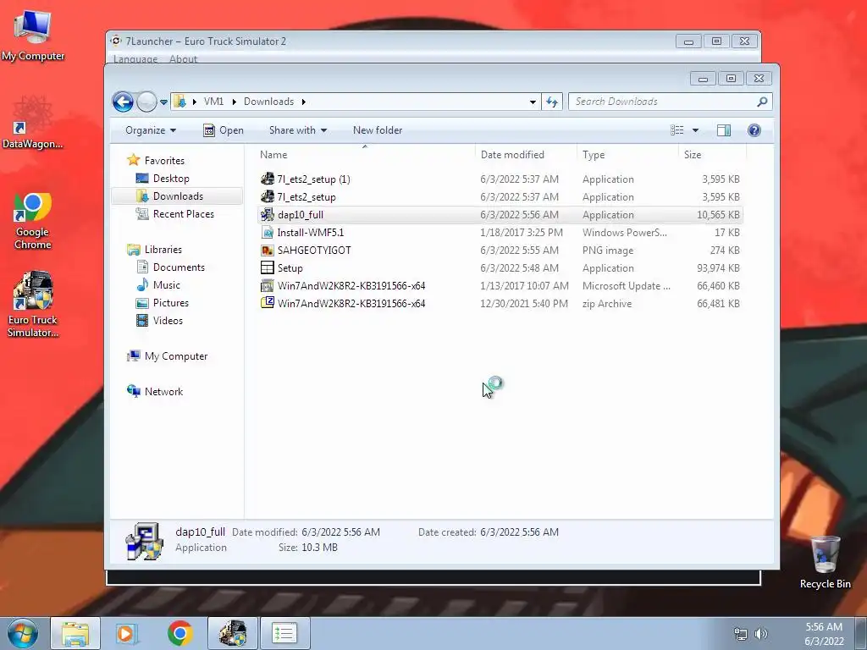Screen dimensions: 867x650
Task: Select Libraries in the navigation pane
Action: [154, 250]
